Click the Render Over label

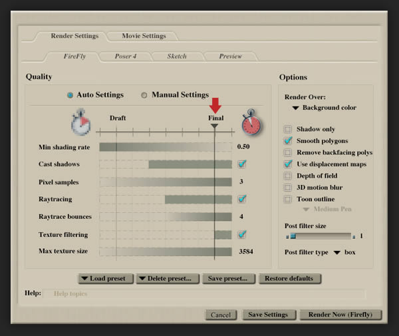(x=305, y=97)
